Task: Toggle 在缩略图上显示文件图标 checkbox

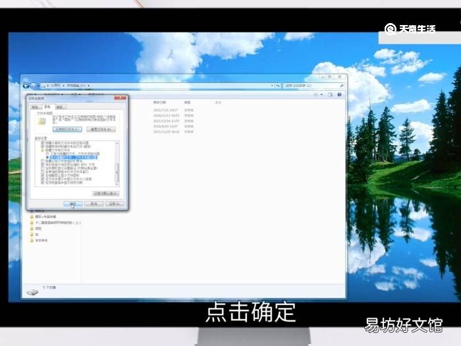Action: [43, 175]
